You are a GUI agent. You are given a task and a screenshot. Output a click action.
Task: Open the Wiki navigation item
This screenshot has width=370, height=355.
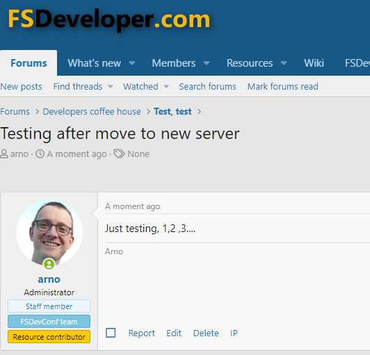coord(314,63)
